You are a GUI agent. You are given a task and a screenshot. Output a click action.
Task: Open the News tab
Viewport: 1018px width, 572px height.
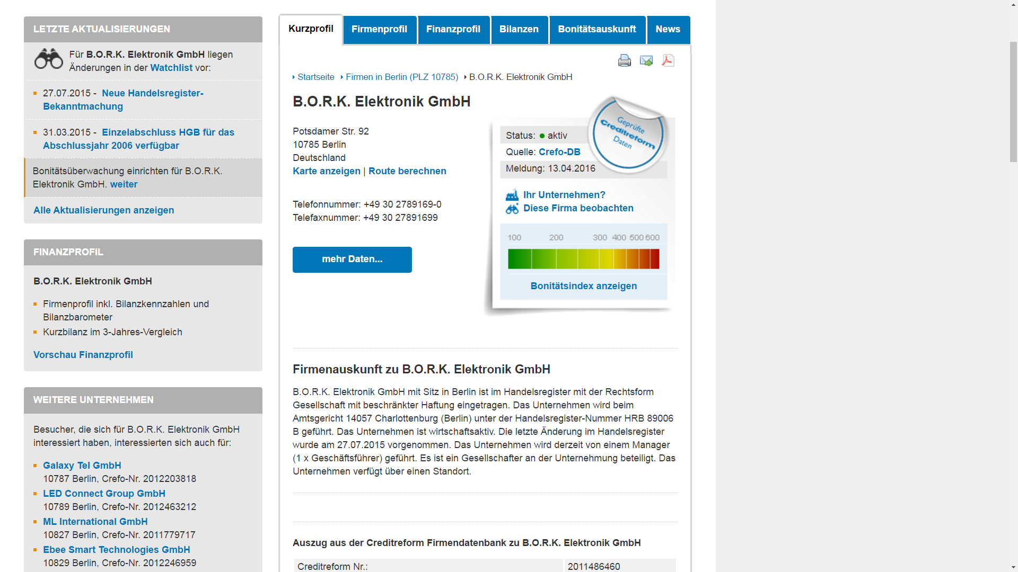[x=668, y=30]
